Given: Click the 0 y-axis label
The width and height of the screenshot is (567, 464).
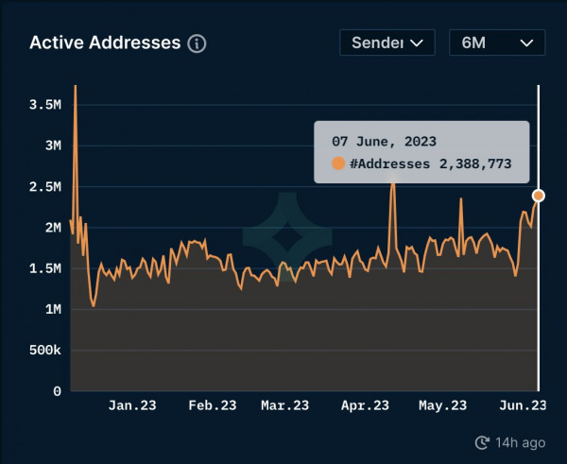Looking at the screenshot, I should [57, 391].
